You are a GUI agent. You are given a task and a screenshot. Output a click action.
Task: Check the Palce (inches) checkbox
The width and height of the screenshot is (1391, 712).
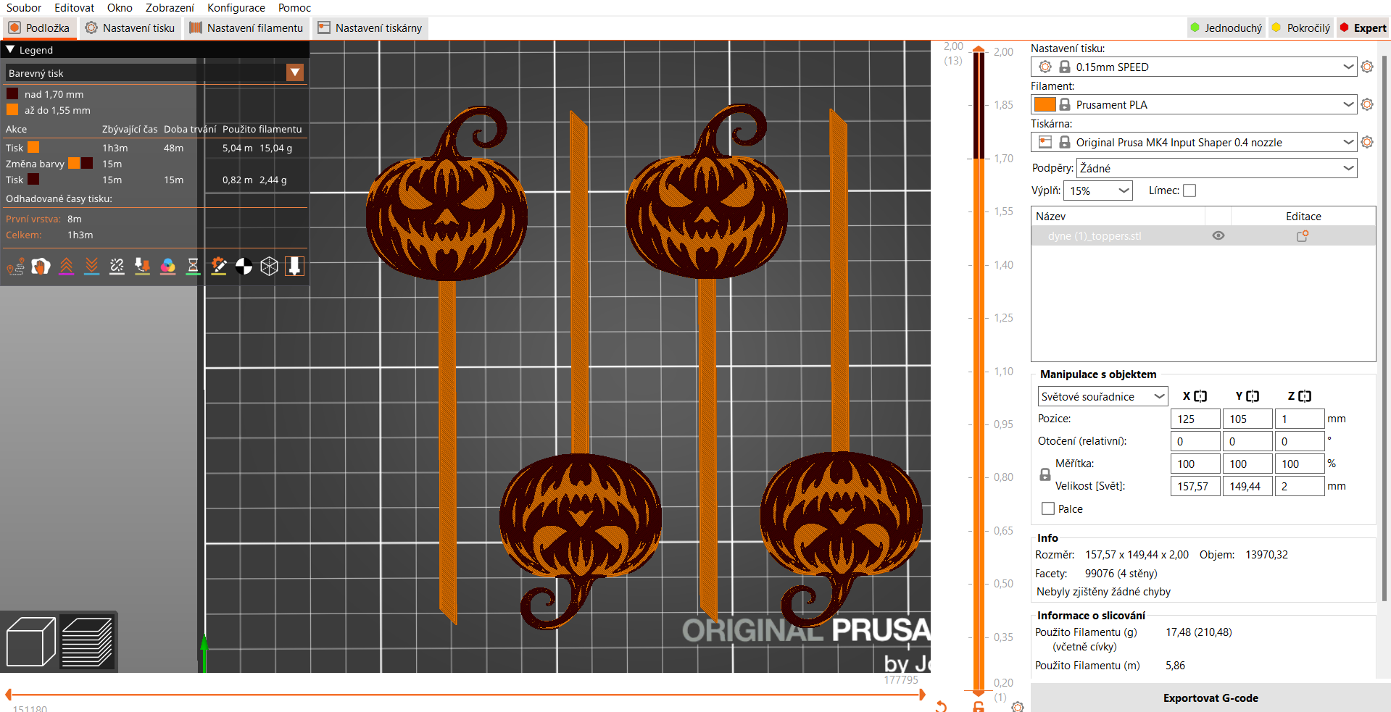pos(1048,508)
